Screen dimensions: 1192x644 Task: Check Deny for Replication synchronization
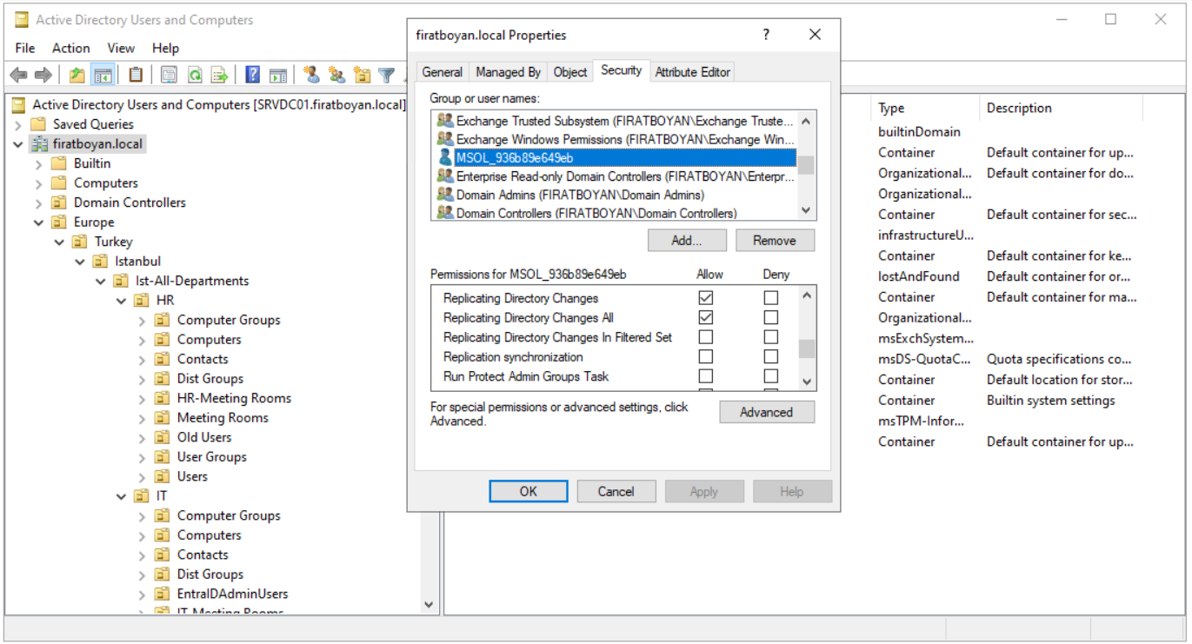771,357
